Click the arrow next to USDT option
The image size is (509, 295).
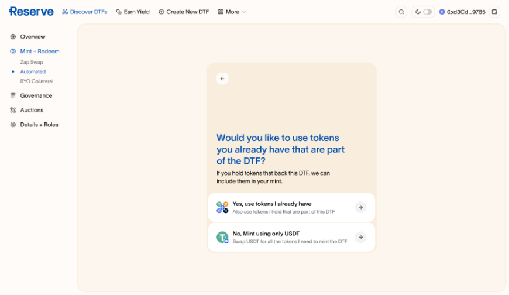click(361, 237)
